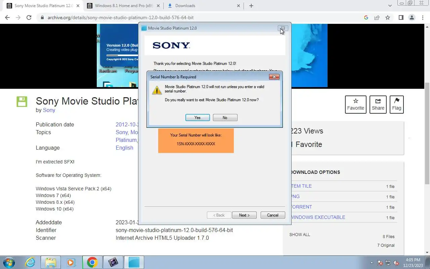This screenshot has height=269, width=430.
Task: Click the green floppy disk software icon
Action: [x=22, y=102]
